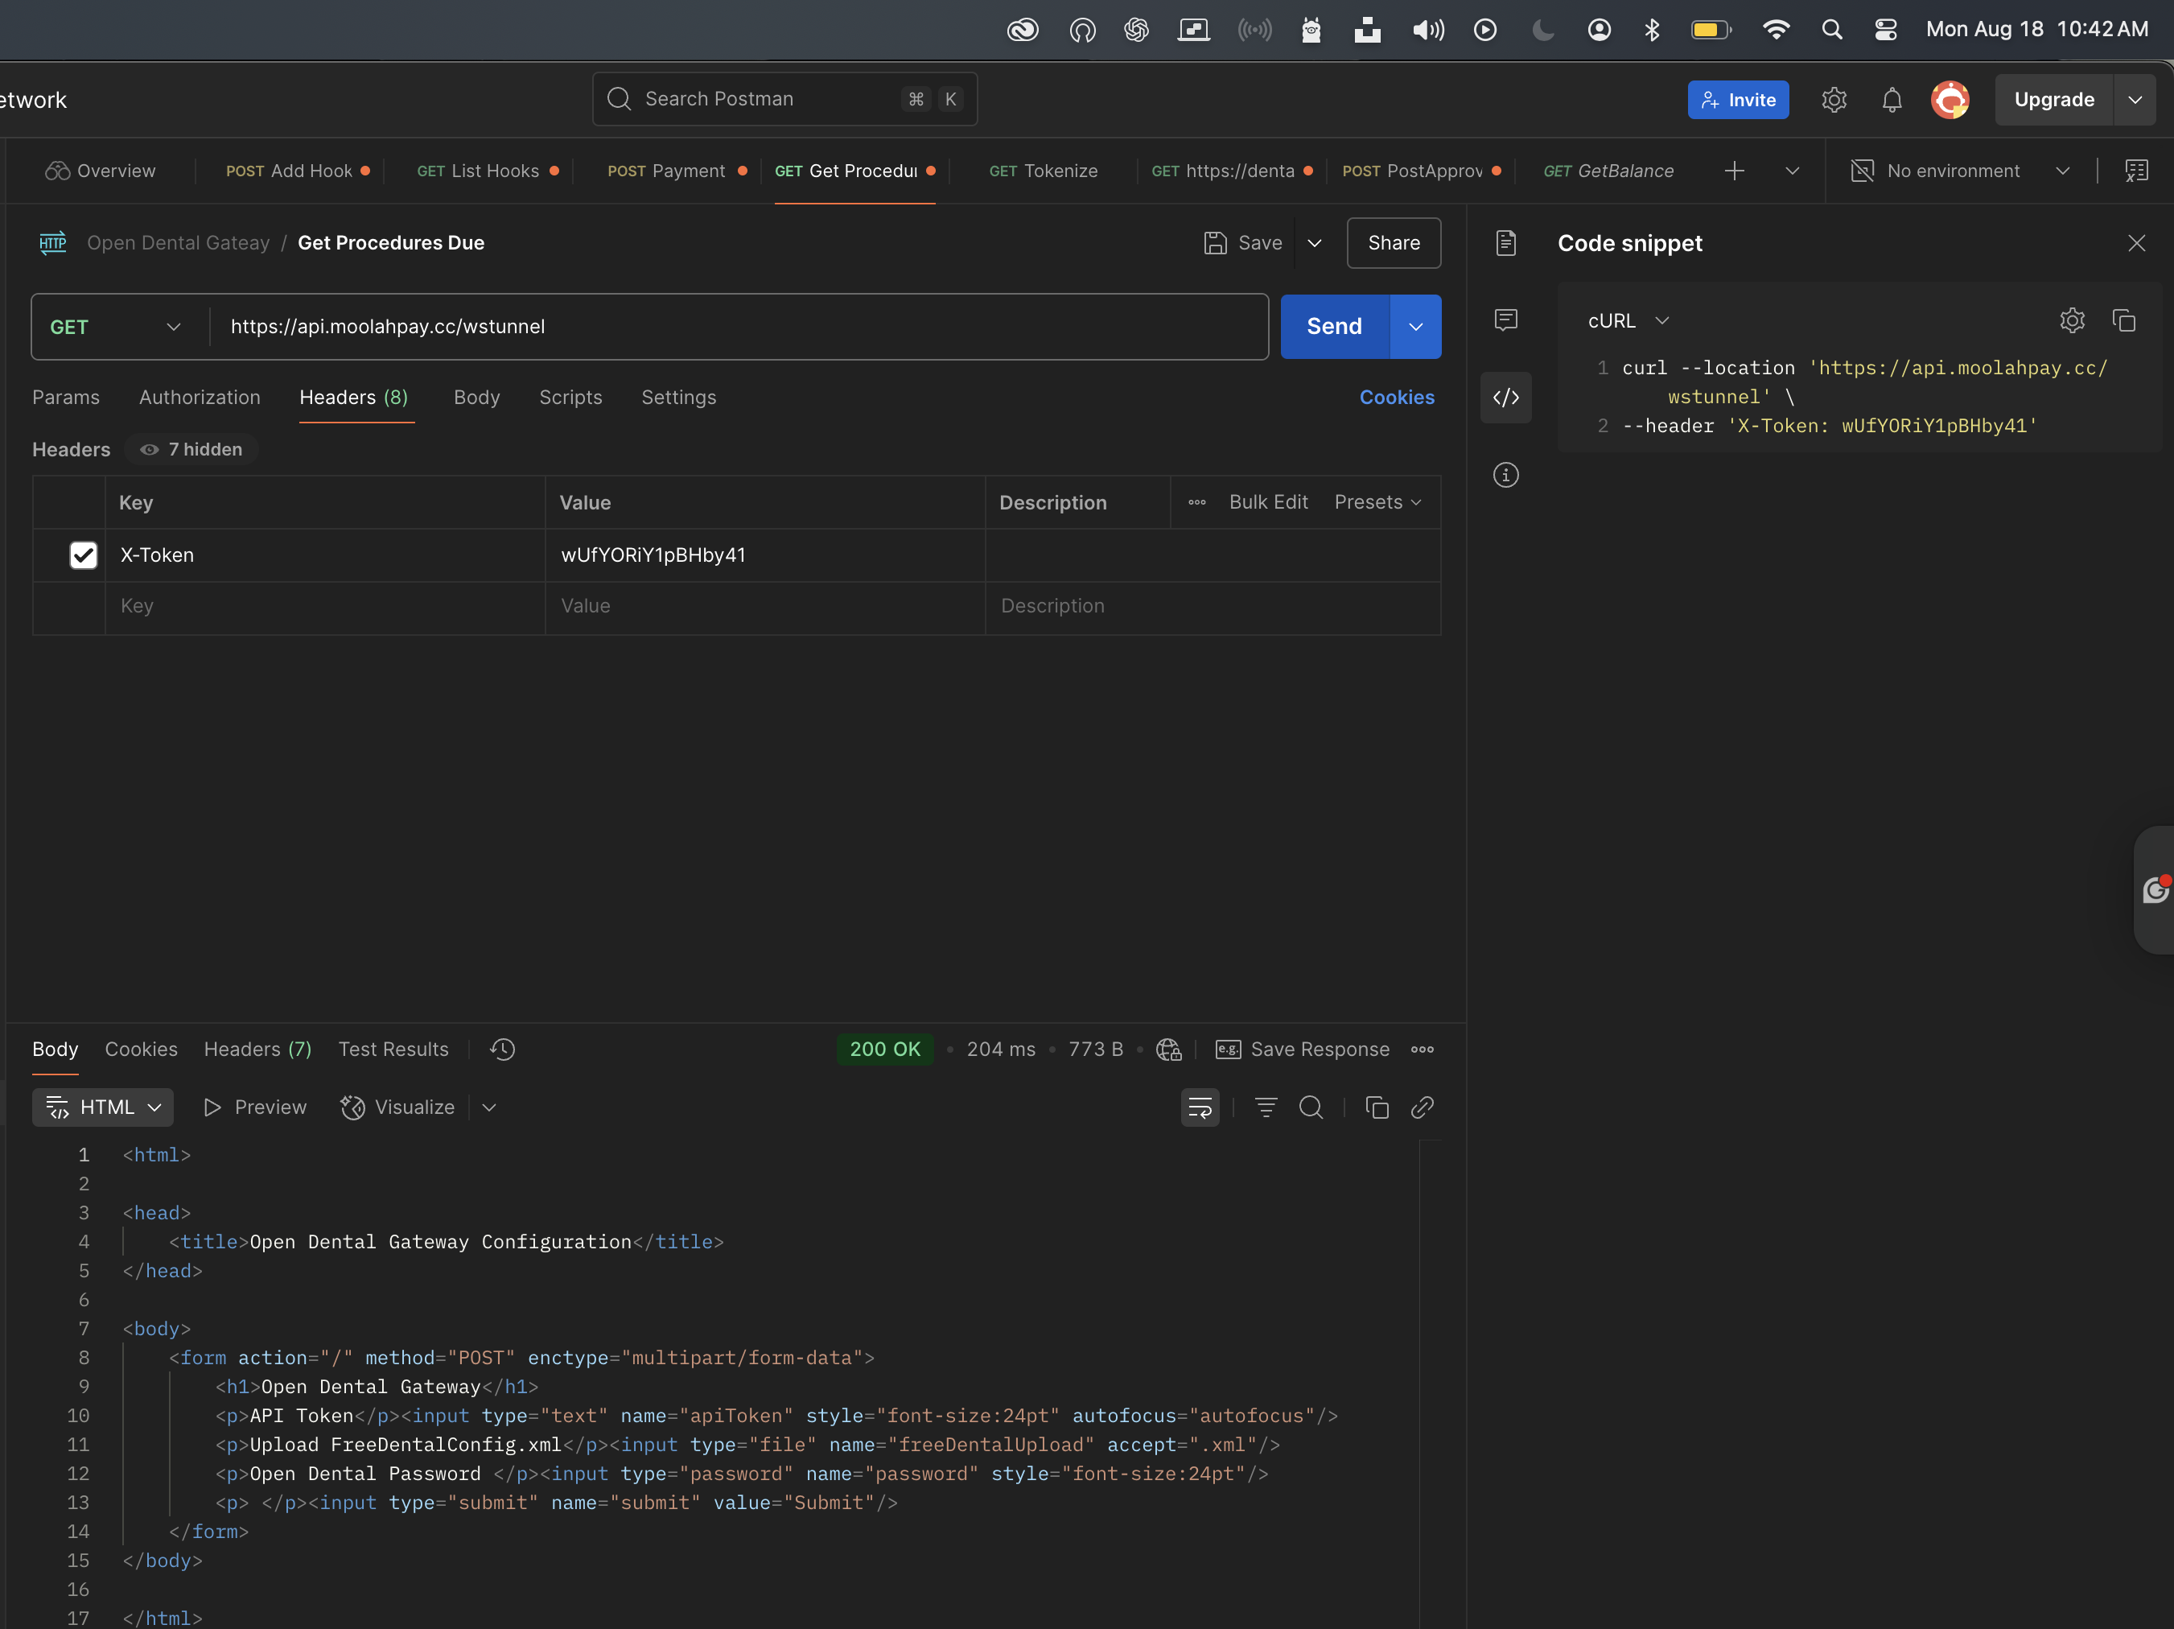Screen dimensions: 2174x1629
Task: Open the GET method dropdown
Action: pos(116,327)
